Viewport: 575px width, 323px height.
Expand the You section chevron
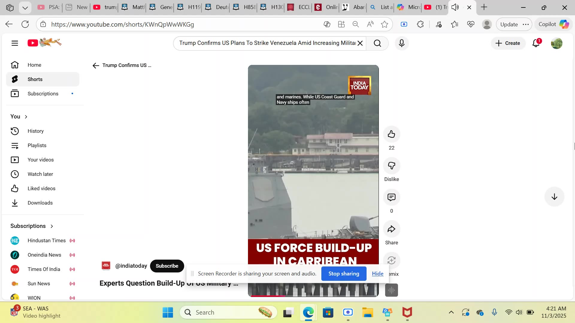pyautogui.click(x=26, y=117)
